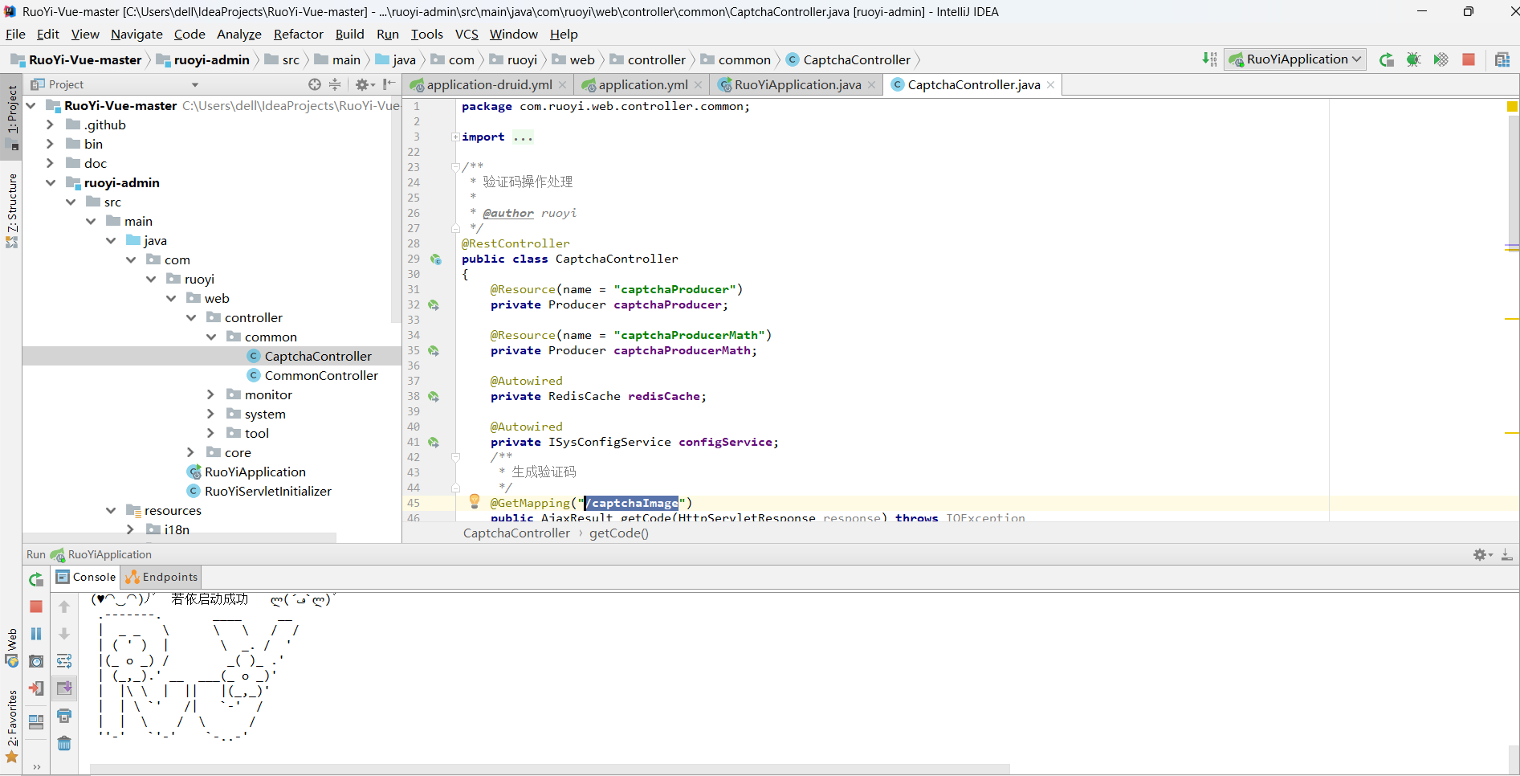This screenshot has width=1520, height=776.
Task: Select RuoYiServletInitializer class in the tree
Action: 267,491
